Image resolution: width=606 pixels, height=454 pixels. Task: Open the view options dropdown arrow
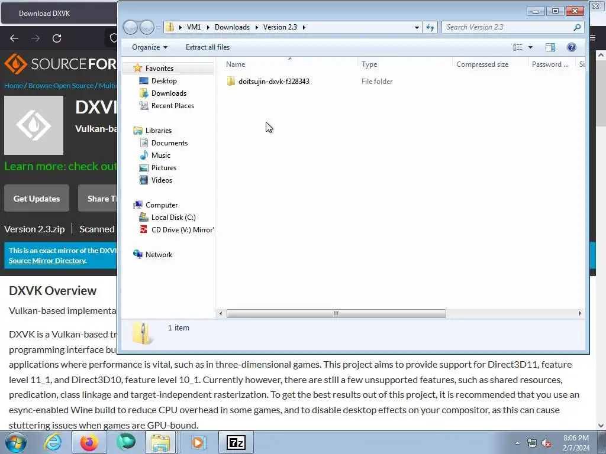531,47
